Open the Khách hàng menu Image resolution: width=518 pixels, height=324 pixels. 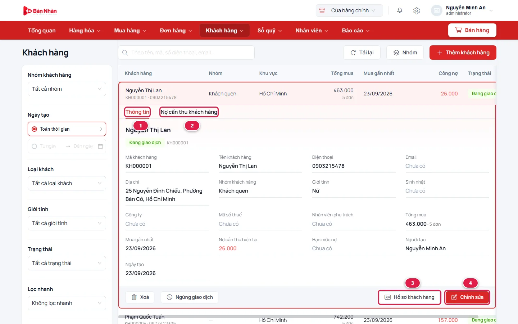(225, 31)
